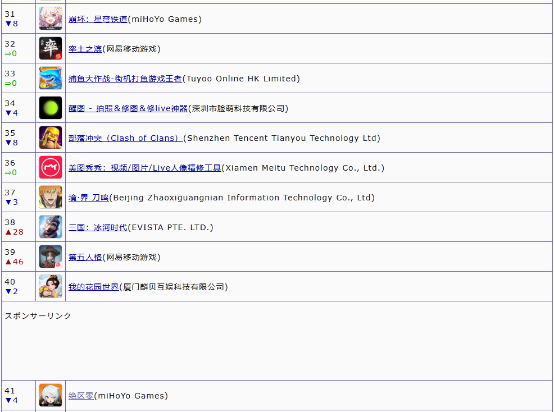Click rank 31 change ▼8
Viewport: 554px width, 412px height.
[11, 24]
